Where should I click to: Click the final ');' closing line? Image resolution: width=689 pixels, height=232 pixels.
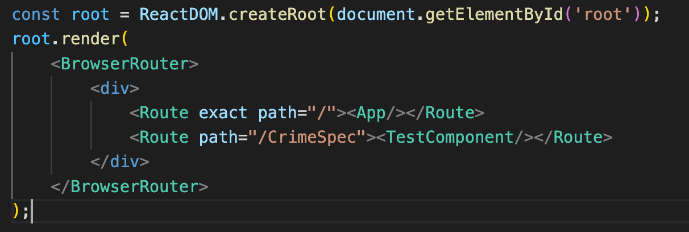22,210
